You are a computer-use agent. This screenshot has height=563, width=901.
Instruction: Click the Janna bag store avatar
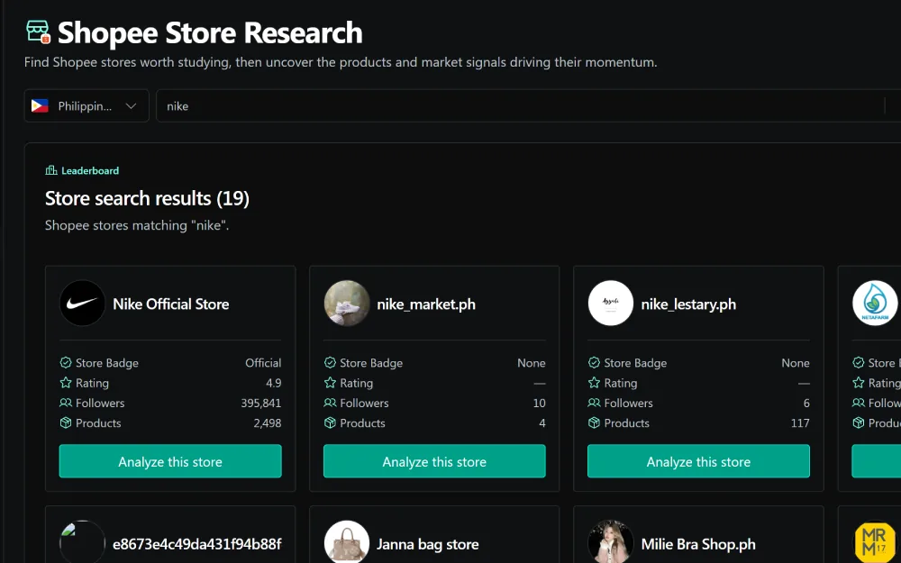347,541
